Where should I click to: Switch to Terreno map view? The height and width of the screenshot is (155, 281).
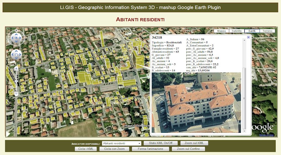coord(268,31)
